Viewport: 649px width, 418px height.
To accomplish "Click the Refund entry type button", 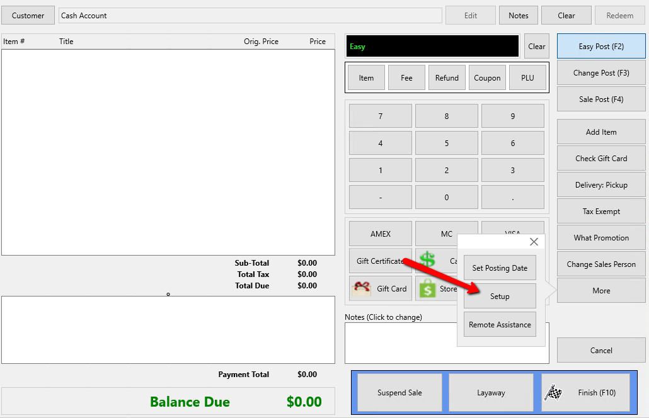I will pyautogui.click(x=447, y=77).
